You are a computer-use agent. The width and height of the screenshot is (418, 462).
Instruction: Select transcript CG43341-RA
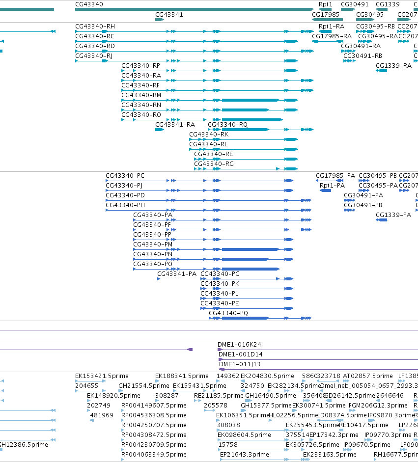[x=175, y=125]
